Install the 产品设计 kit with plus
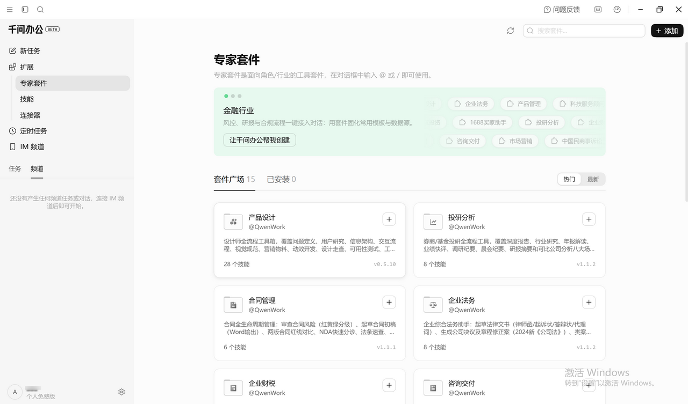This screenshot has width=688, height=404. pyautogui.click(x=389, y=219)
